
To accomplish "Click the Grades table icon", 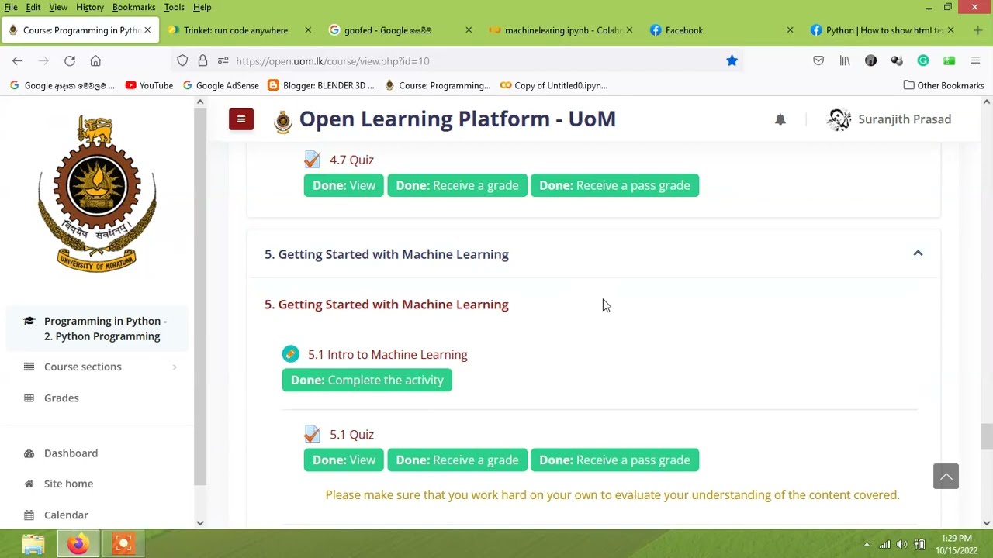I will pyautogui.click(x=29, y=398).
